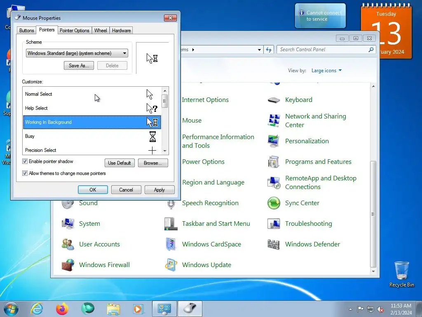Click the Control Panel vertical scrollbar thumb
The width and height of the screenshot is (422, 317).
tap(373, 214)
